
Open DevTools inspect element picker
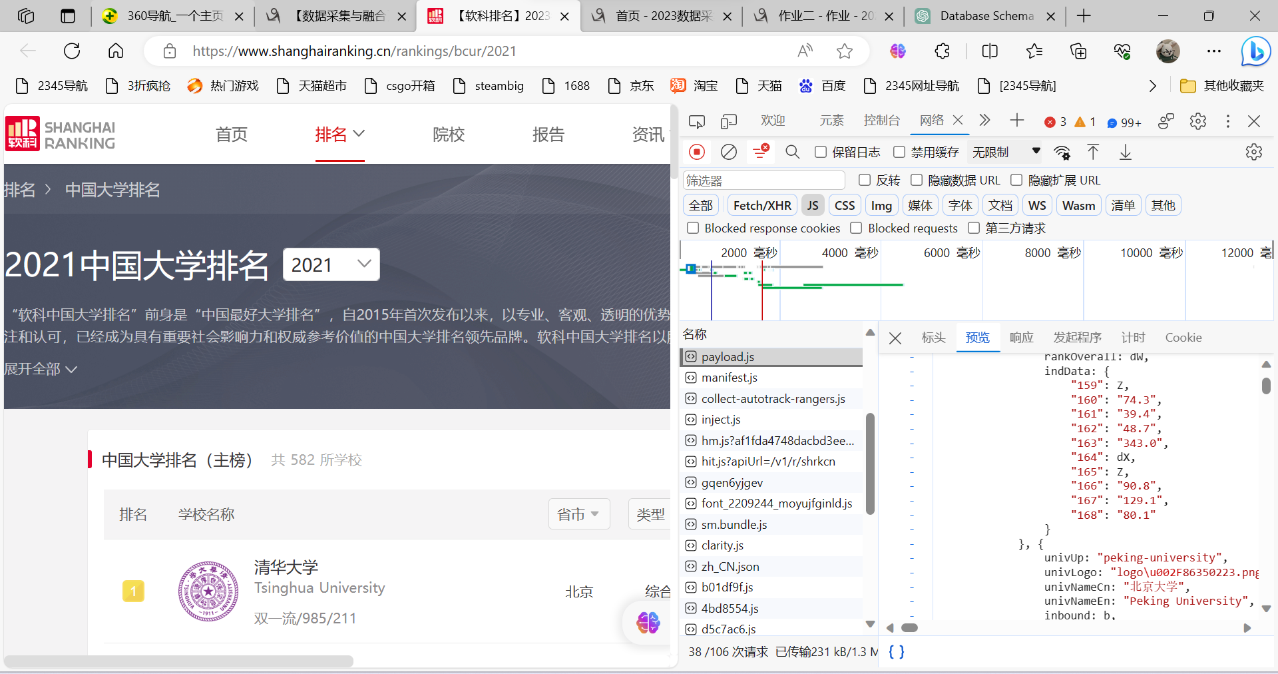[697, 121]
